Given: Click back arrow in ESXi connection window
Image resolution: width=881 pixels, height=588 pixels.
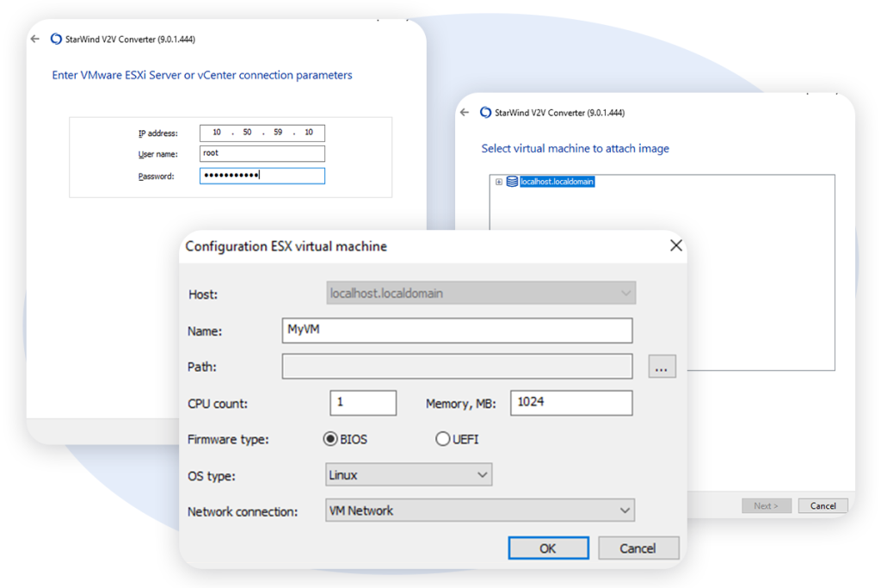Looking at the screenshot, I should click(x=35, y=39).
